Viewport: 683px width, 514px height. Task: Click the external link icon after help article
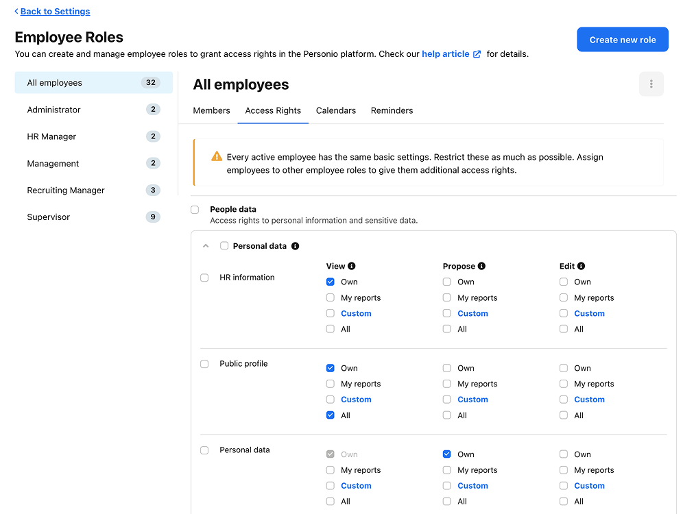477,54
